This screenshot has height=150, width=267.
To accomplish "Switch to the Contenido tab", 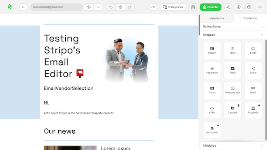I will point(250,18).
